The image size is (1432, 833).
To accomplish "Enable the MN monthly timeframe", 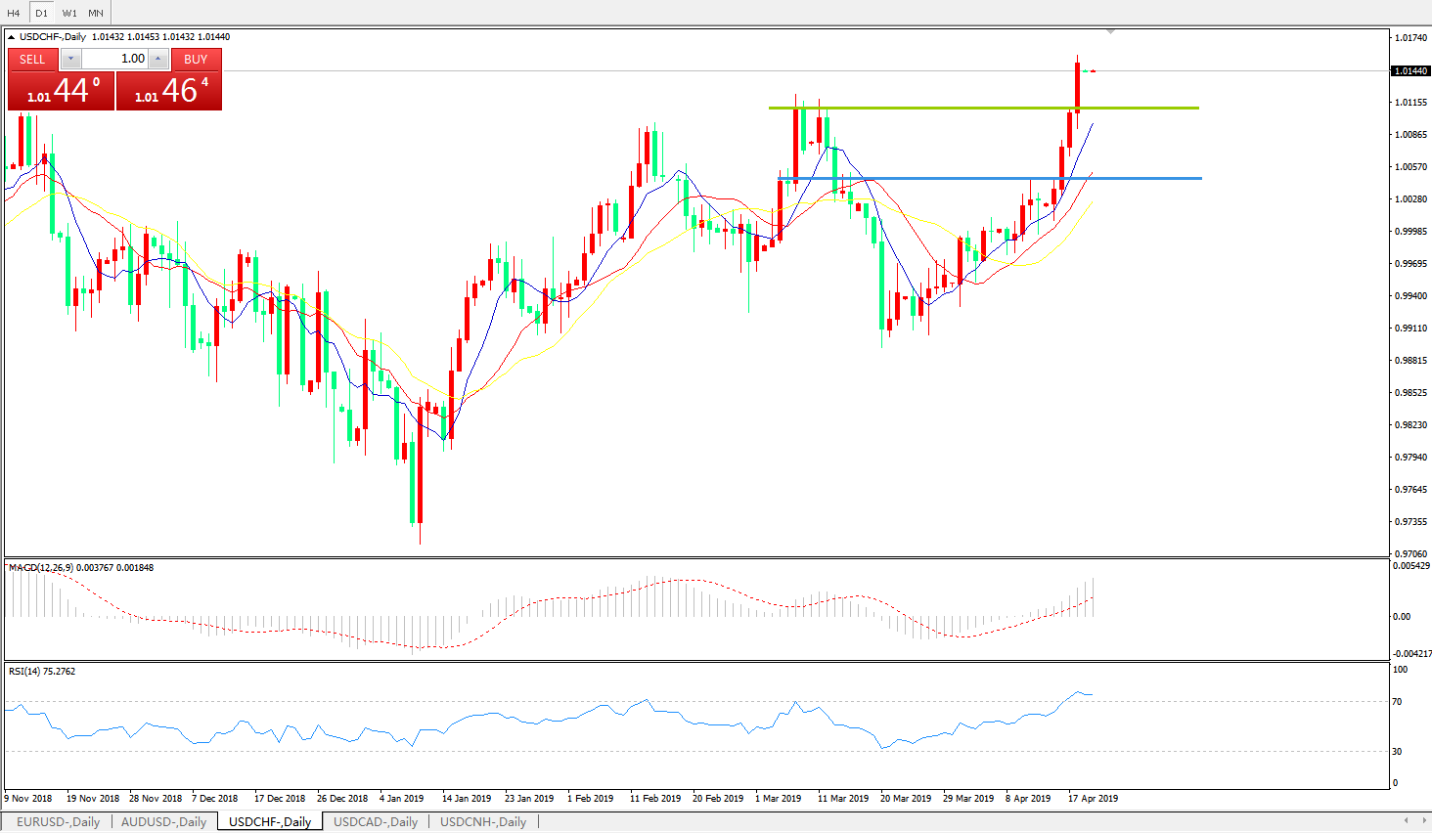I will [96, 13].
